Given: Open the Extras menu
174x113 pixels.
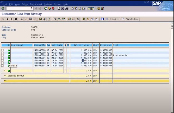Looking at the screenshot, I should 25,4.
